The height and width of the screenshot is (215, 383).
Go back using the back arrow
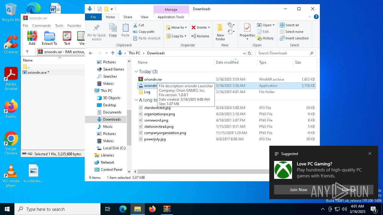click(91, 53)
